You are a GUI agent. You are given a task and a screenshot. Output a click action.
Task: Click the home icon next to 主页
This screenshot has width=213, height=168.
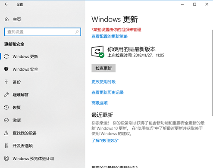pos(6,19)
